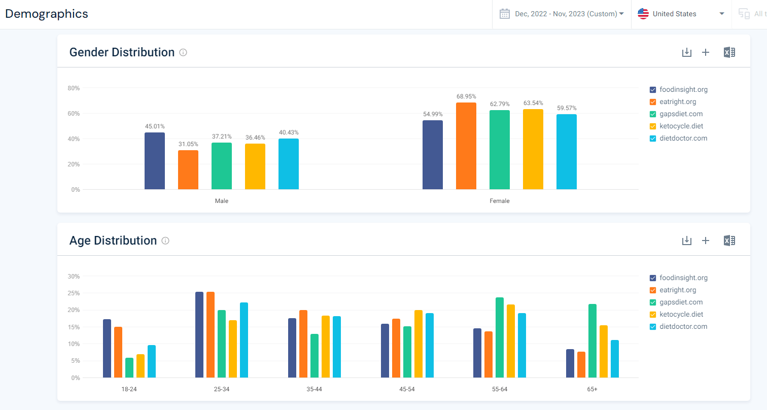Add Age Distribution chart to dashboard
Image resolution: width=767 pixels, height=410 pixels.
tap(706, 241)
